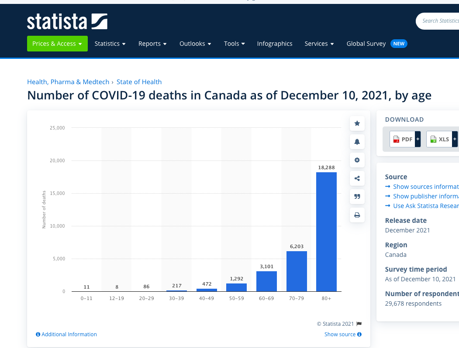Click the share icon beside chart
Screen dimensions: 459x348
pyautogui.click(x=357, y=178)
